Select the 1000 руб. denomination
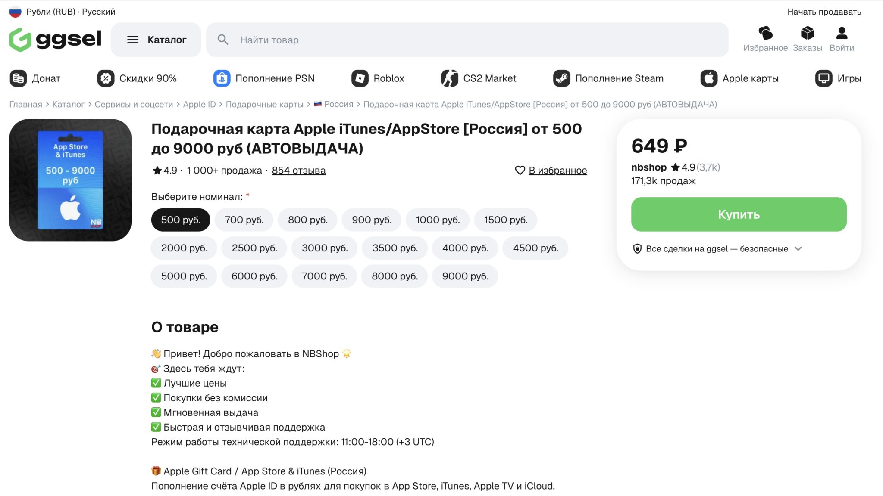The height and width of the screenshot is (496, 883). coord(438,220)
